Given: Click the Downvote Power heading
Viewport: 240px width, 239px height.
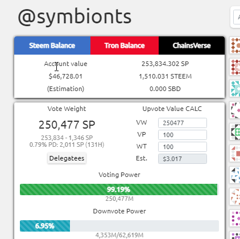Looking at the screenshot, I should 119,211.
